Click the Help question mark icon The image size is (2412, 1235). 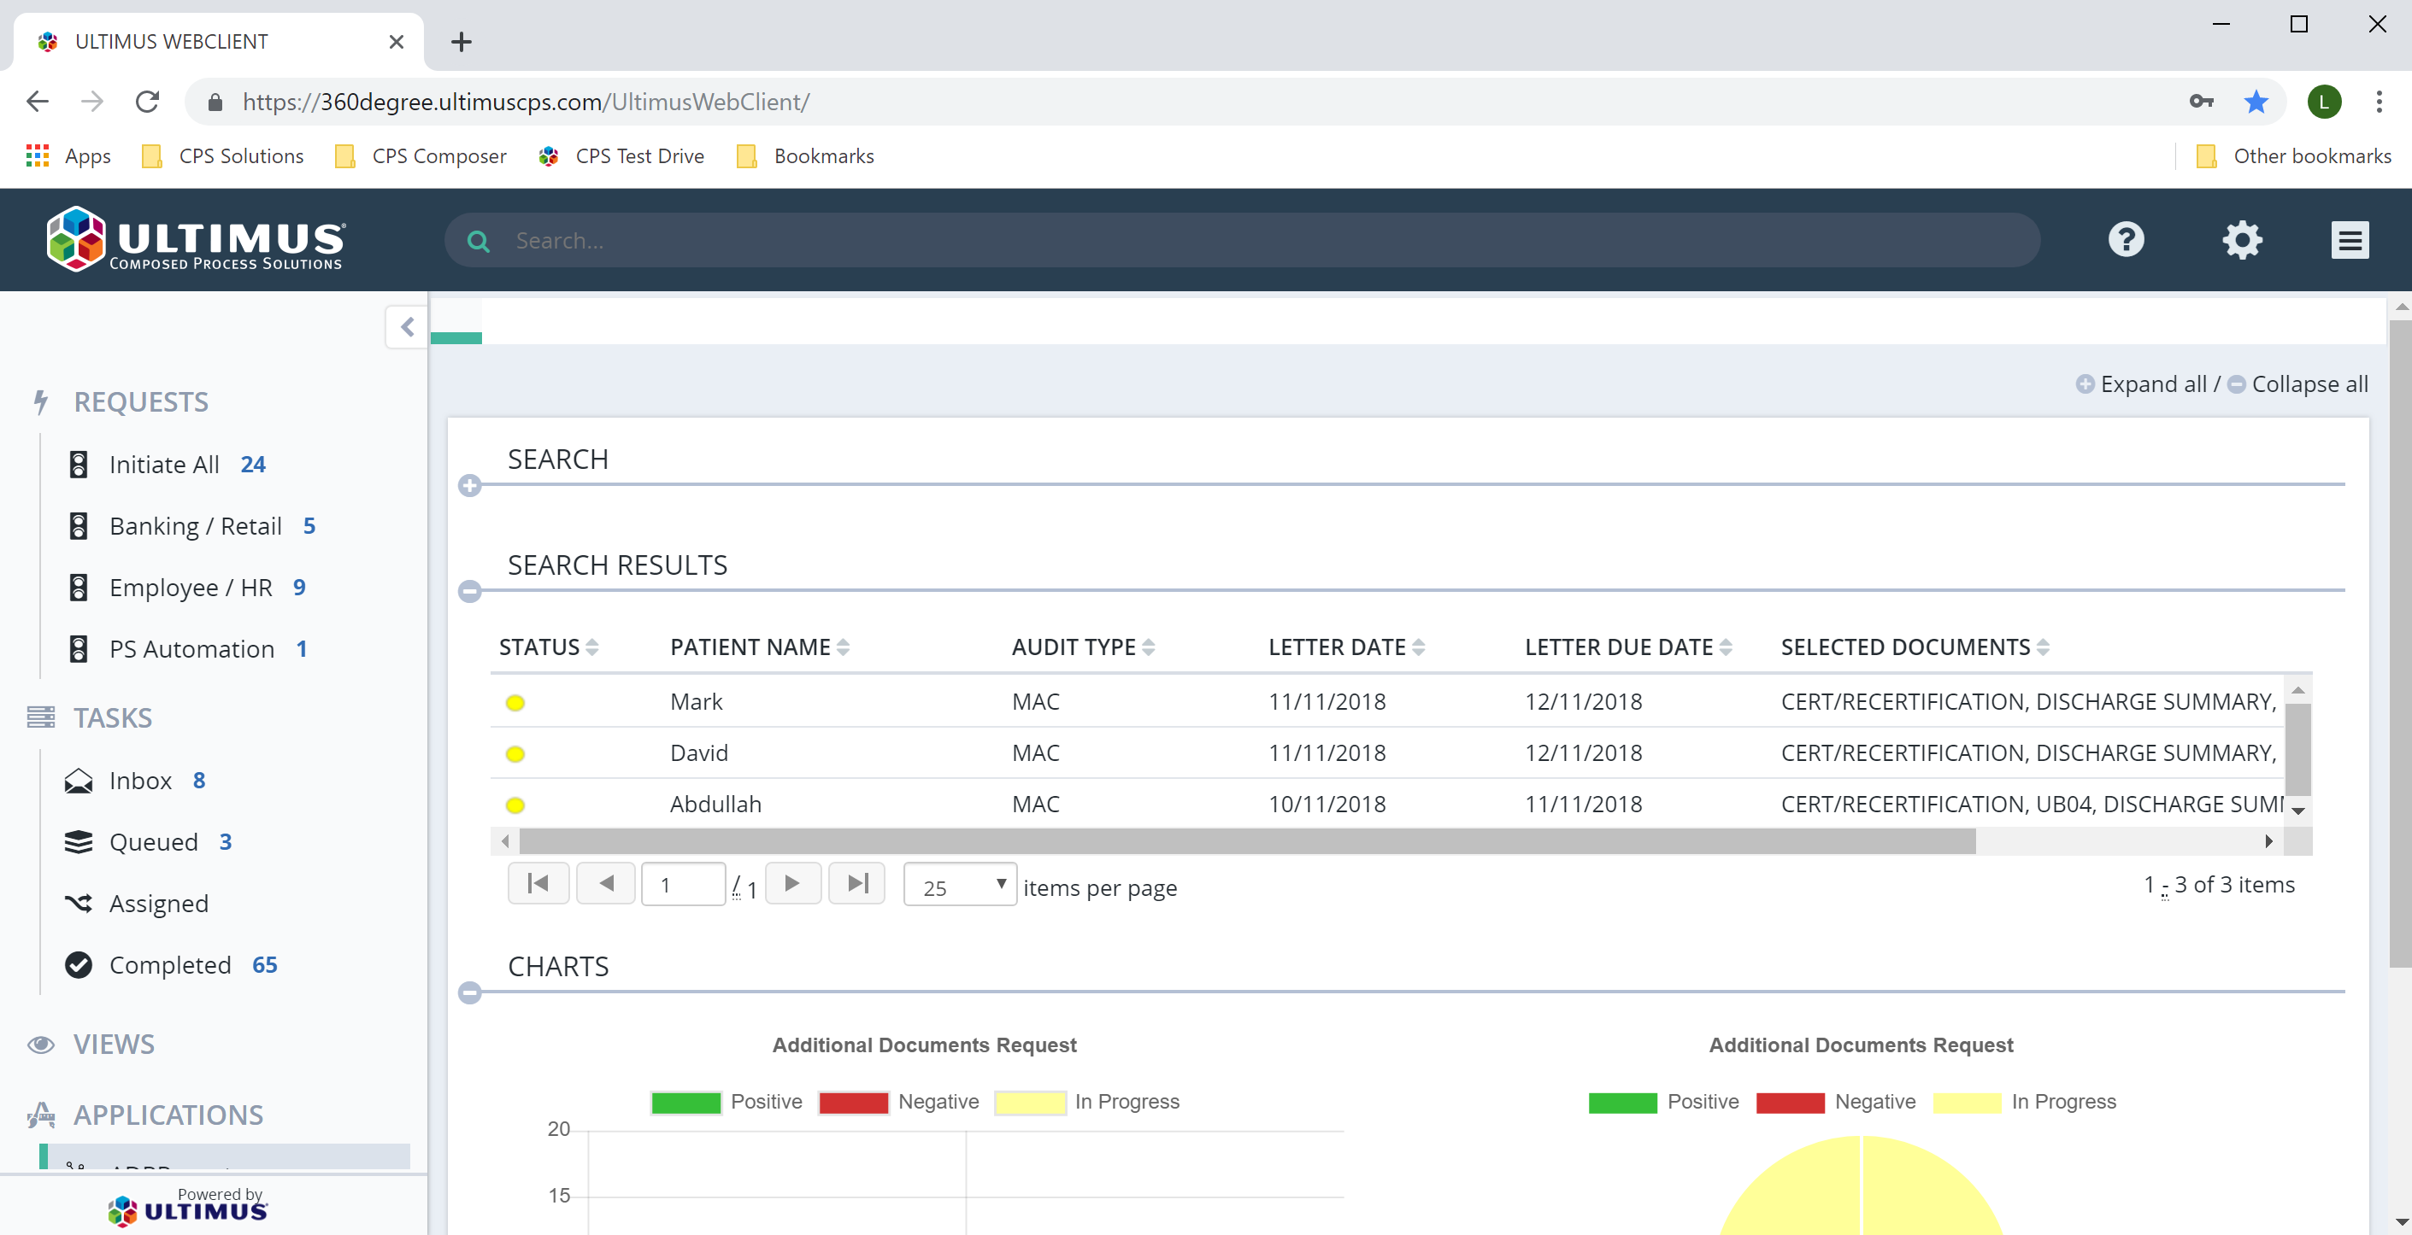point(2126,239)
